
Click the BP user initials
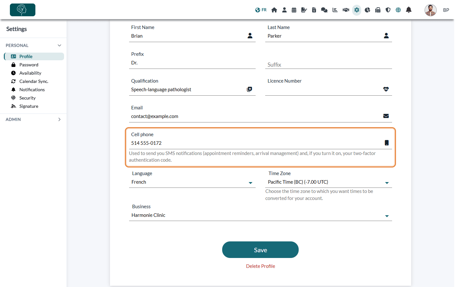[446, 10]
